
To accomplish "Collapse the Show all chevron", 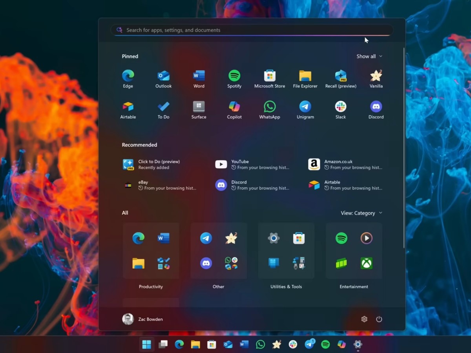I will point(380,56).
